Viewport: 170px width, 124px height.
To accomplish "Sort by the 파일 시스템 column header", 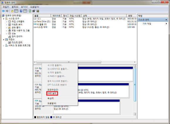I will [75, 16].
